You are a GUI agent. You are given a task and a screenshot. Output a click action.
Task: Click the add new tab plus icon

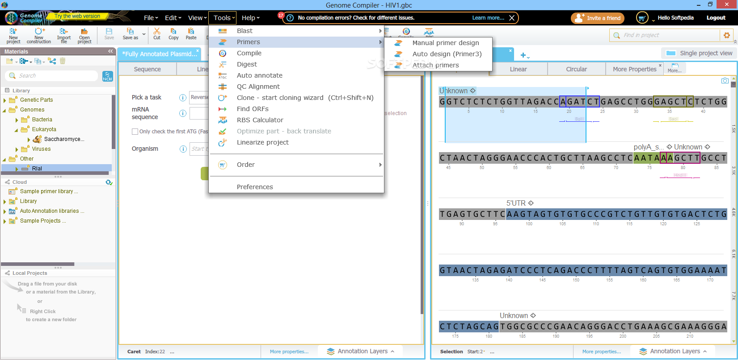pos(523,55)
